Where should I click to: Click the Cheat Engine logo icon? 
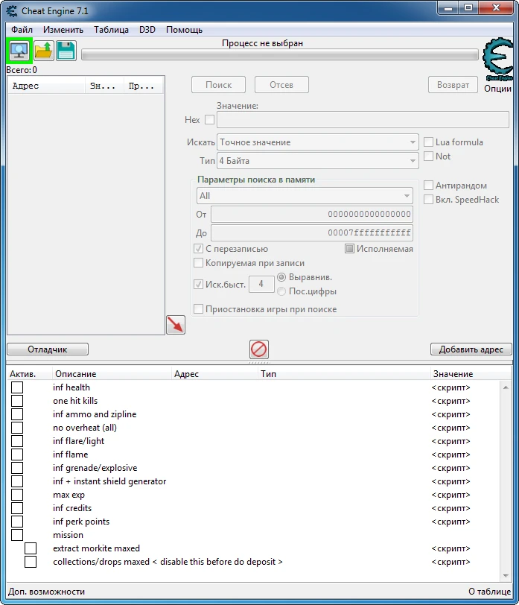tap(498, 59)
